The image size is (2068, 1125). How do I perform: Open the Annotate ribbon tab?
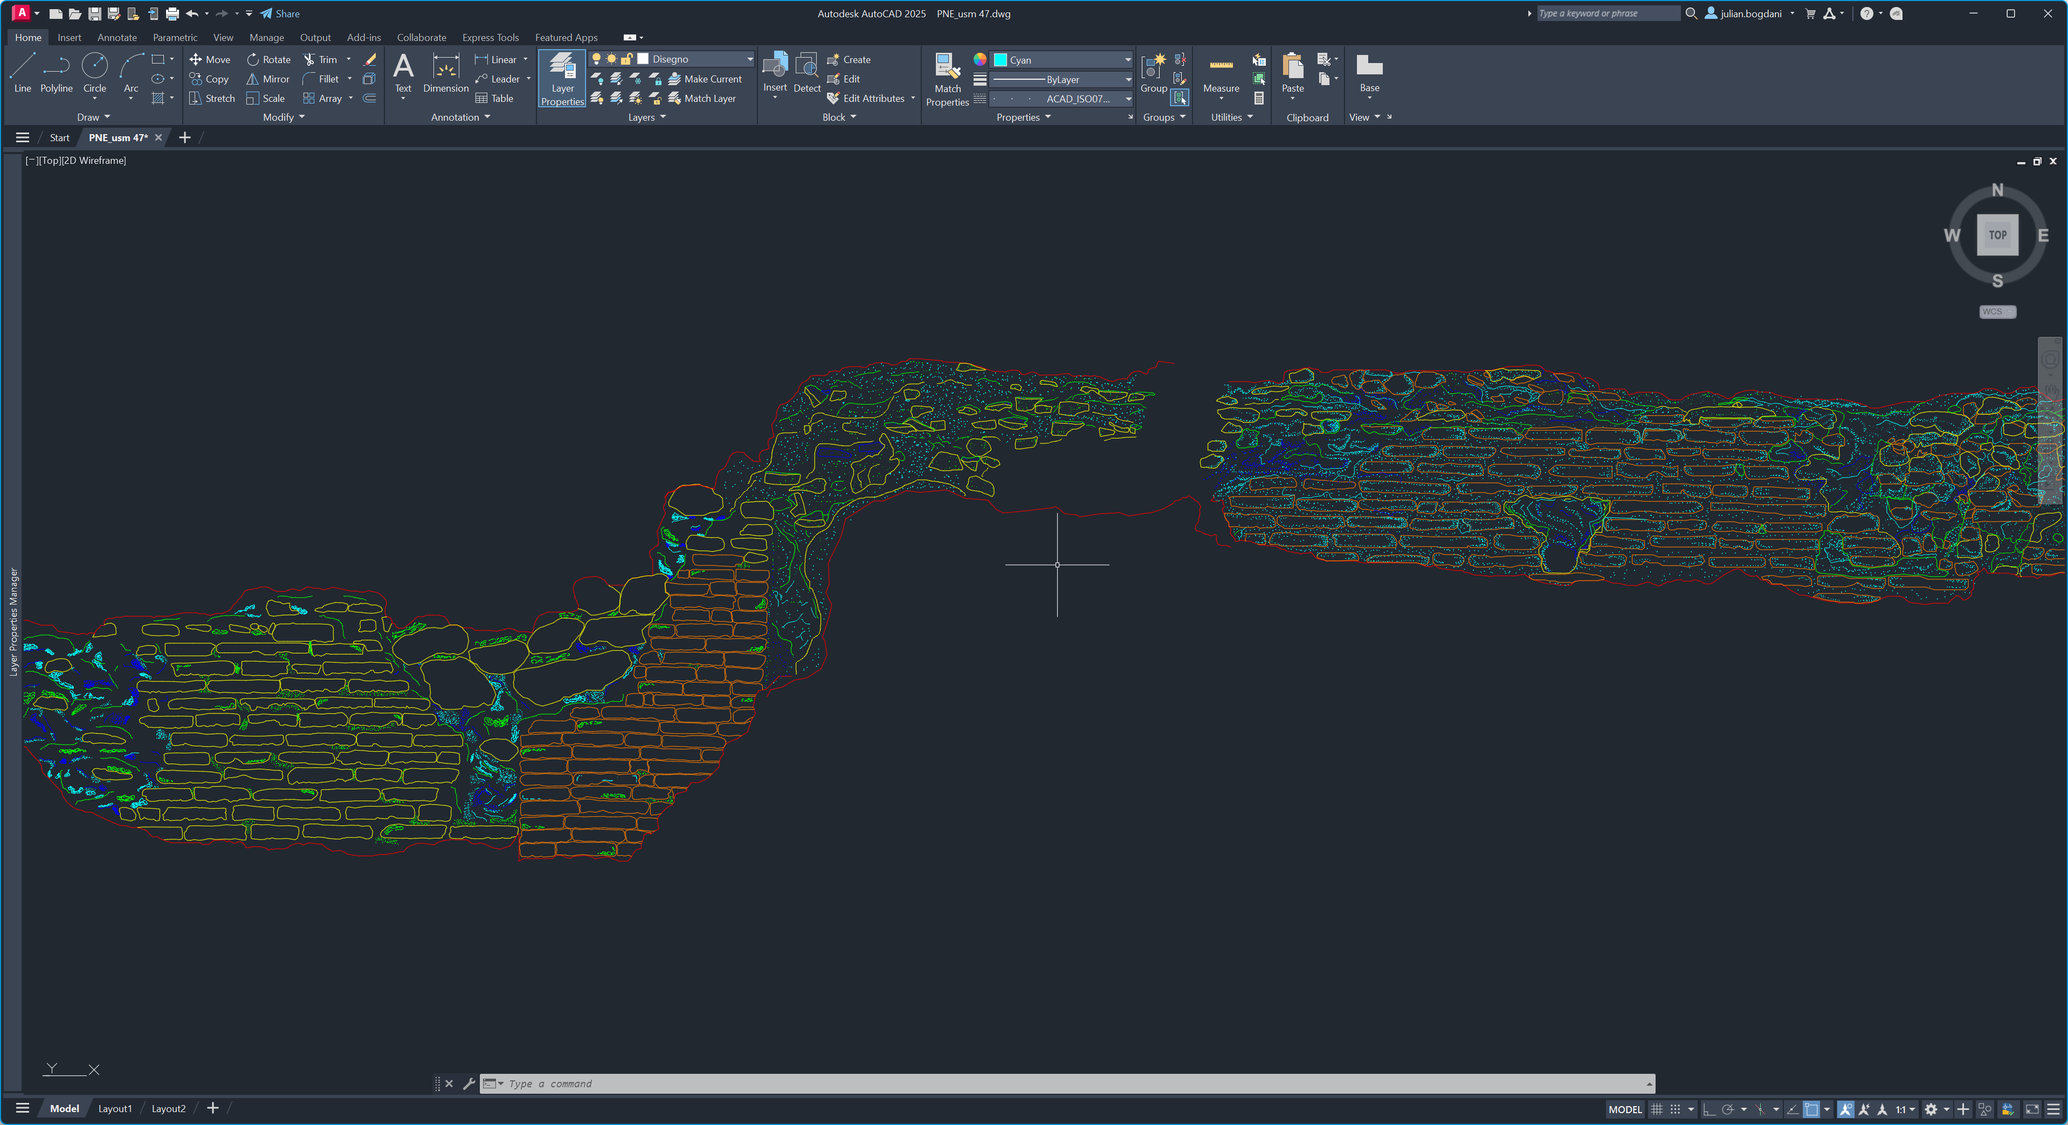pyautogui.click(x=117, y=38)
